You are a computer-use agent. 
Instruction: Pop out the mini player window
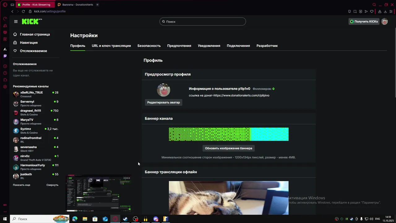click(90, 180)
